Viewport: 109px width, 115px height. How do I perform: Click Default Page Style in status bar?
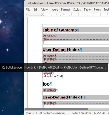point(82,113)
